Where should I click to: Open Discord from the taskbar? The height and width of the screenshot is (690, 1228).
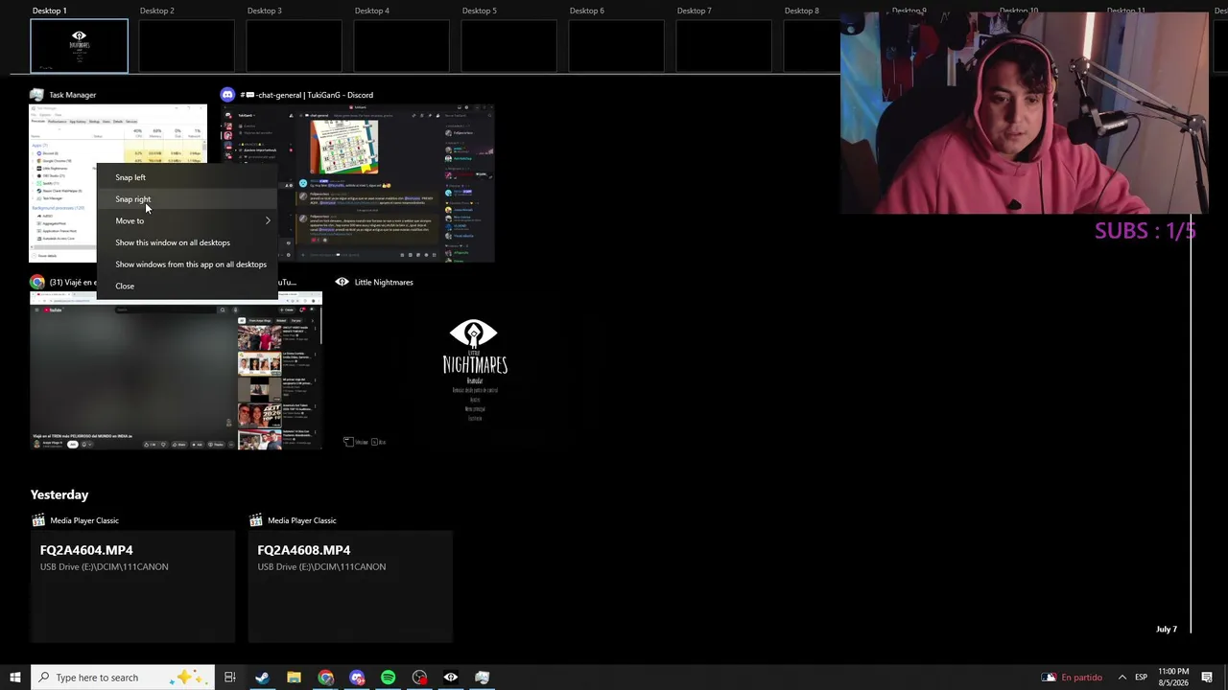357,678
